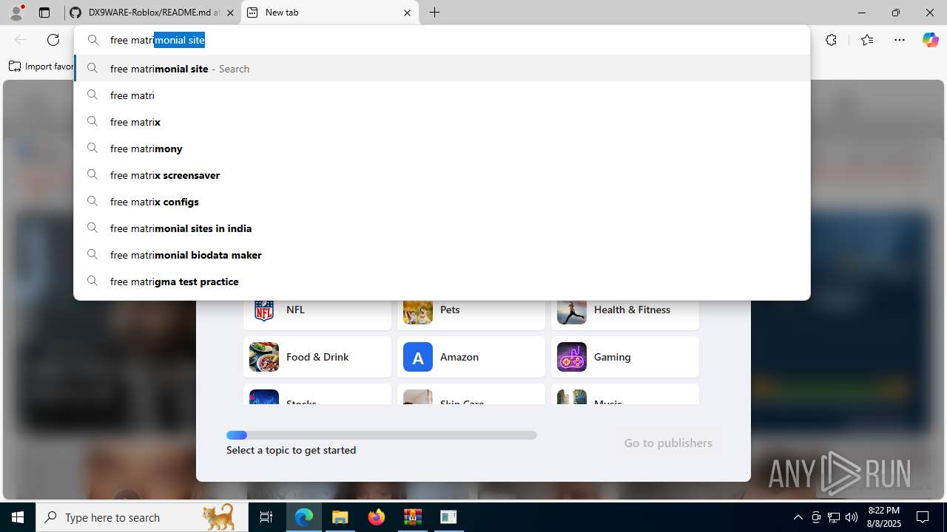
Task: Open the clock showing 8:22 PM
Action: coord(883,517)
